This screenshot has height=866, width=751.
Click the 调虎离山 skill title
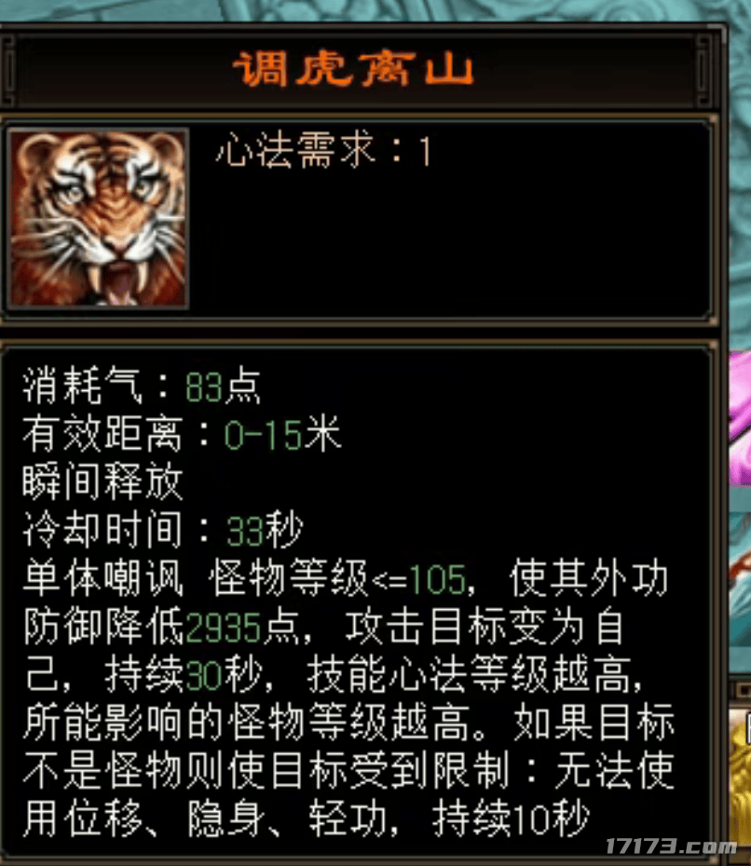pos(354,70)
